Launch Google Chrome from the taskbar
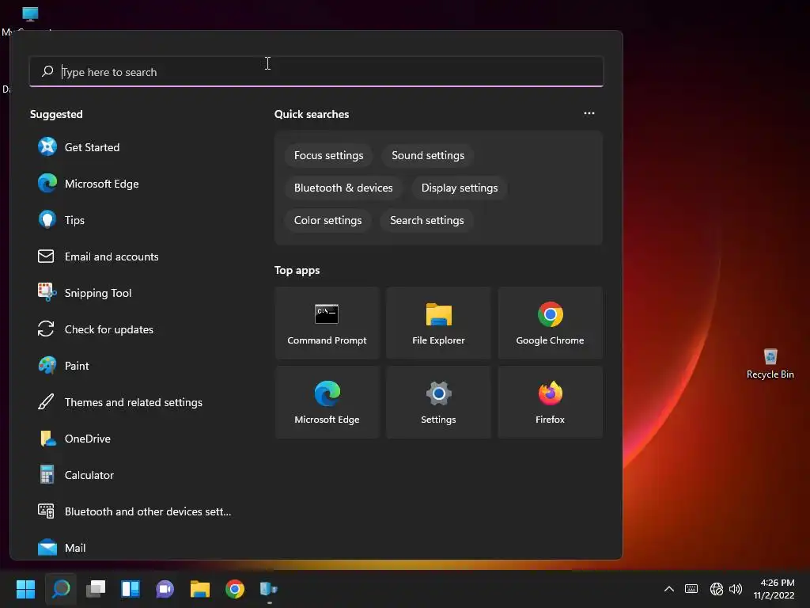 (234, 589)
